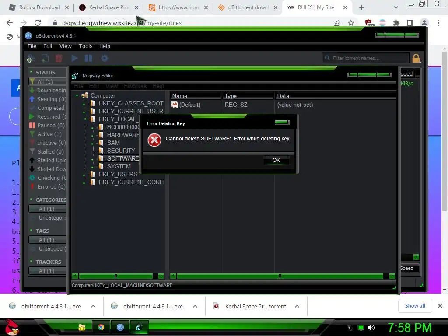Open Chrome three-dot menu
Screen dimensions: 448x336
point(438,23)
